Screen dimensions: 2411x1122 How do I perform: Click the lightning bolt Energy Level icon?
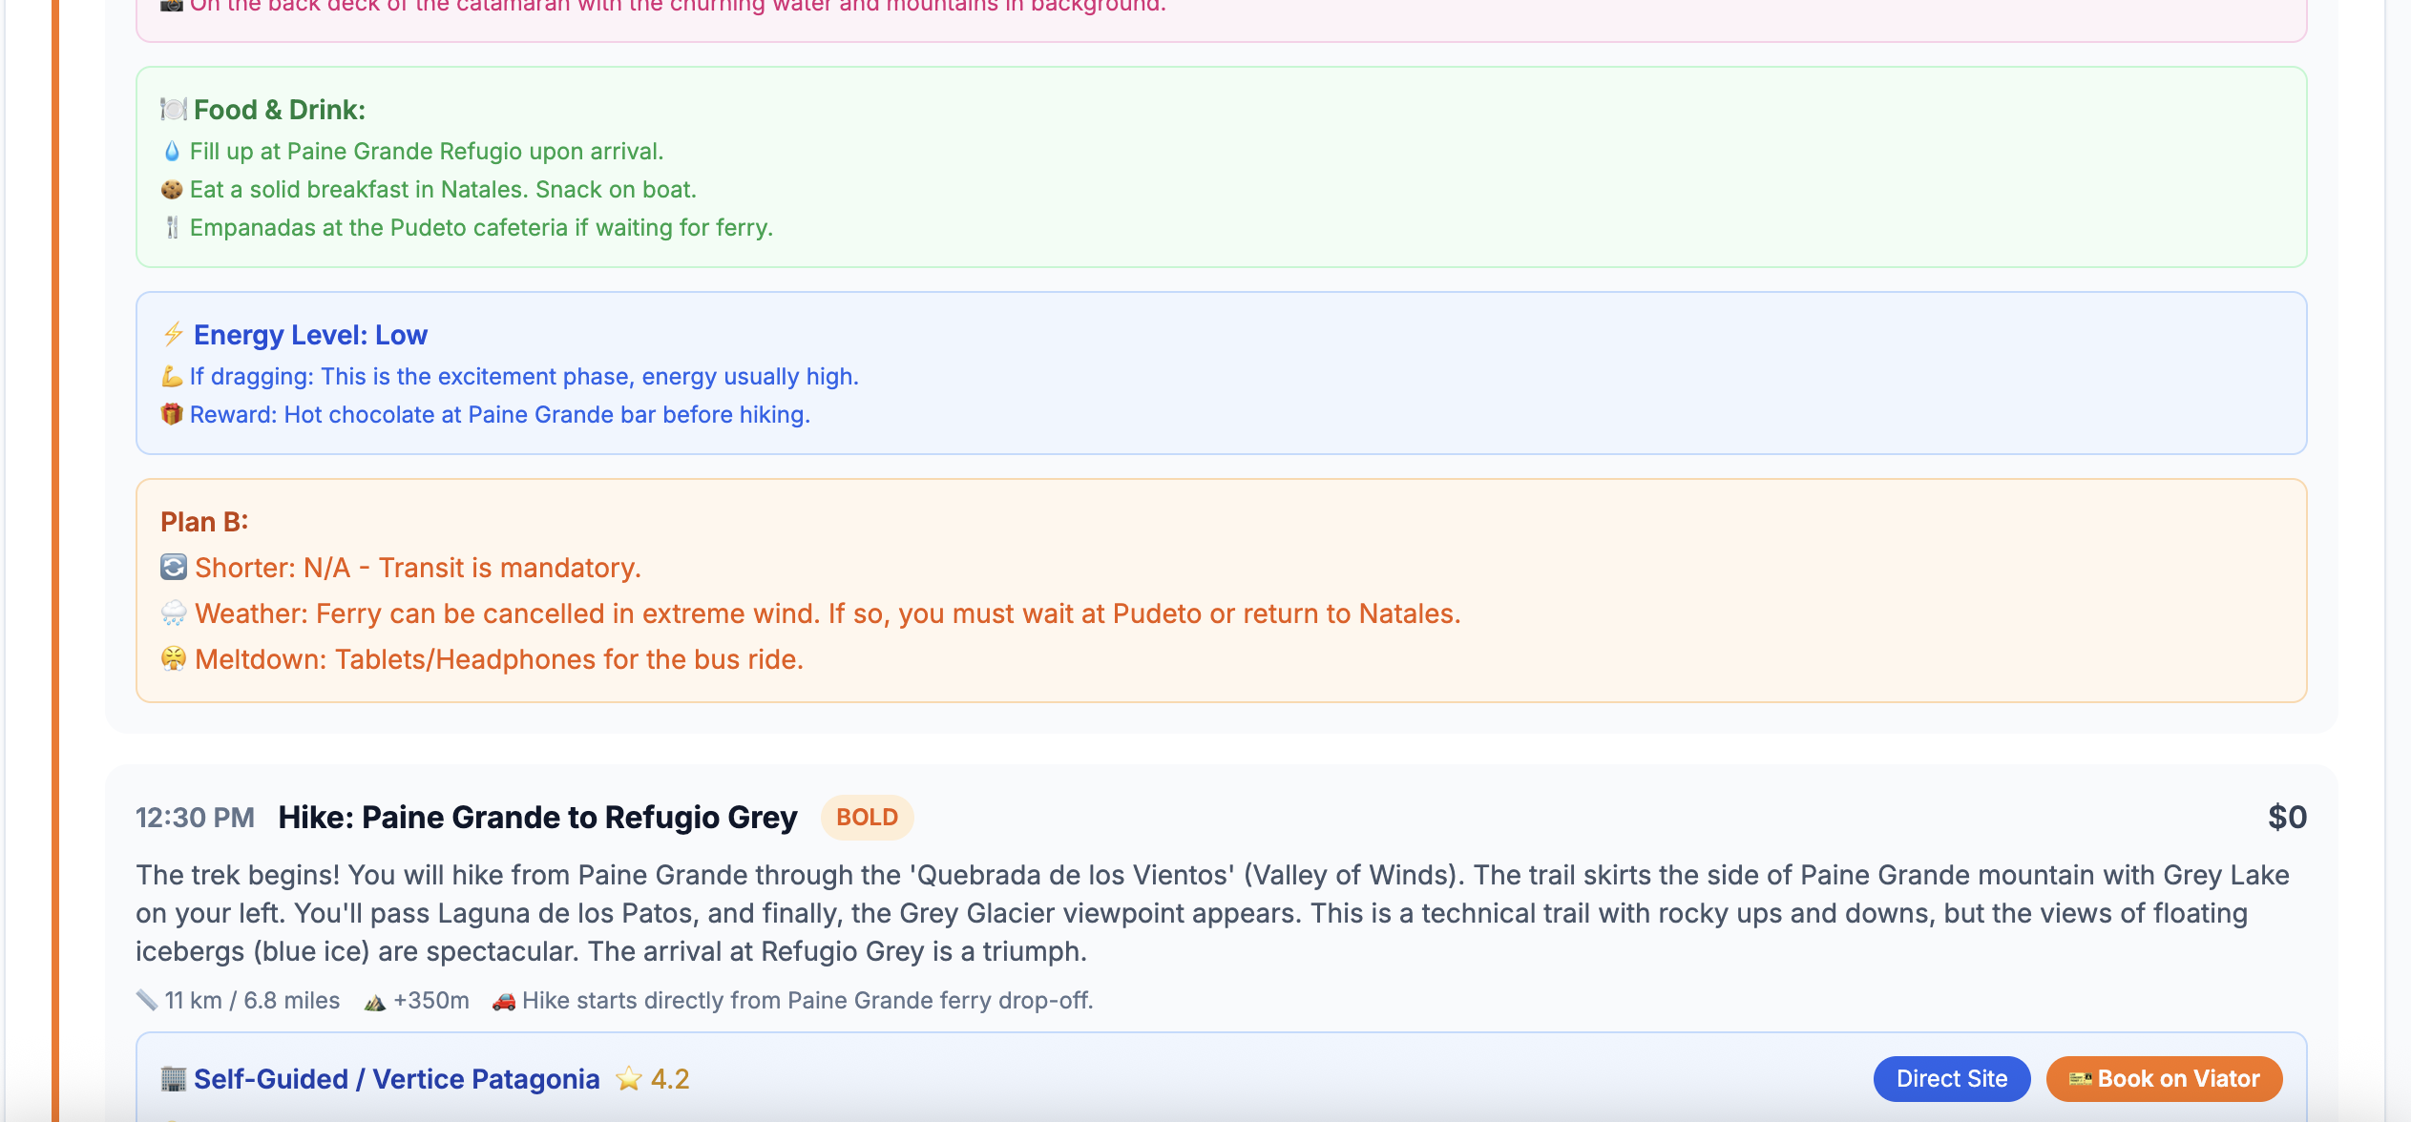coord(173,335)
